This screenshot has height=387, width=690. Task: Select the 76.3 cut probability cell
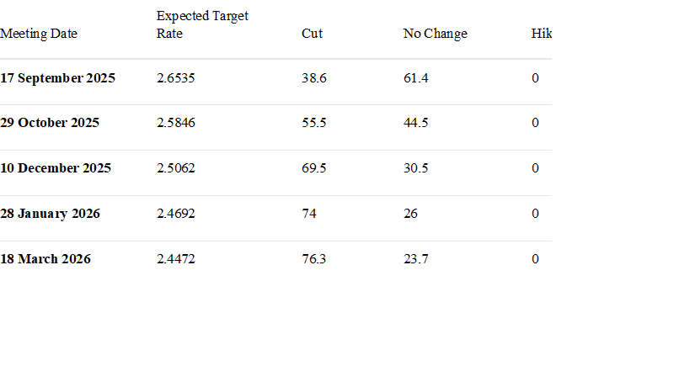[x=313, y=259]
